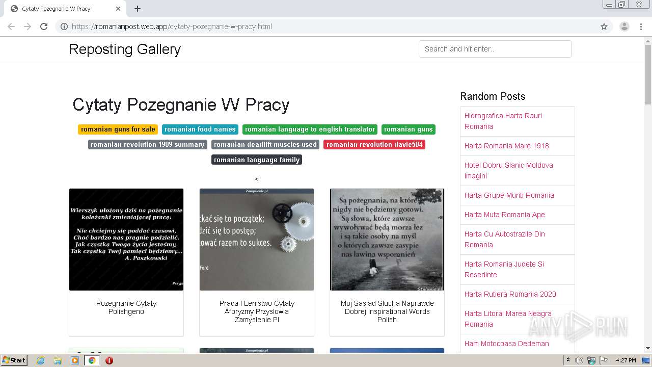The width and height of the screenshot is (652, 367).
Task: Open Harta Romania Judete Si Resedinte link
Action: pos(504,270)
